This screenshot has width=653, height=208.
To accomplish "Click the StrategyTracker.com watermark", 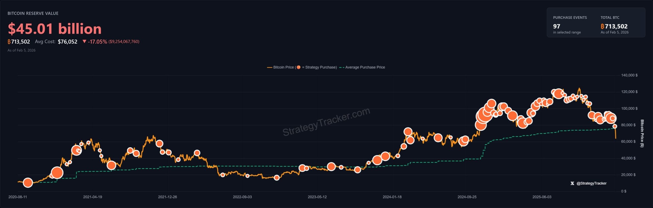I will tap(326, 122).
